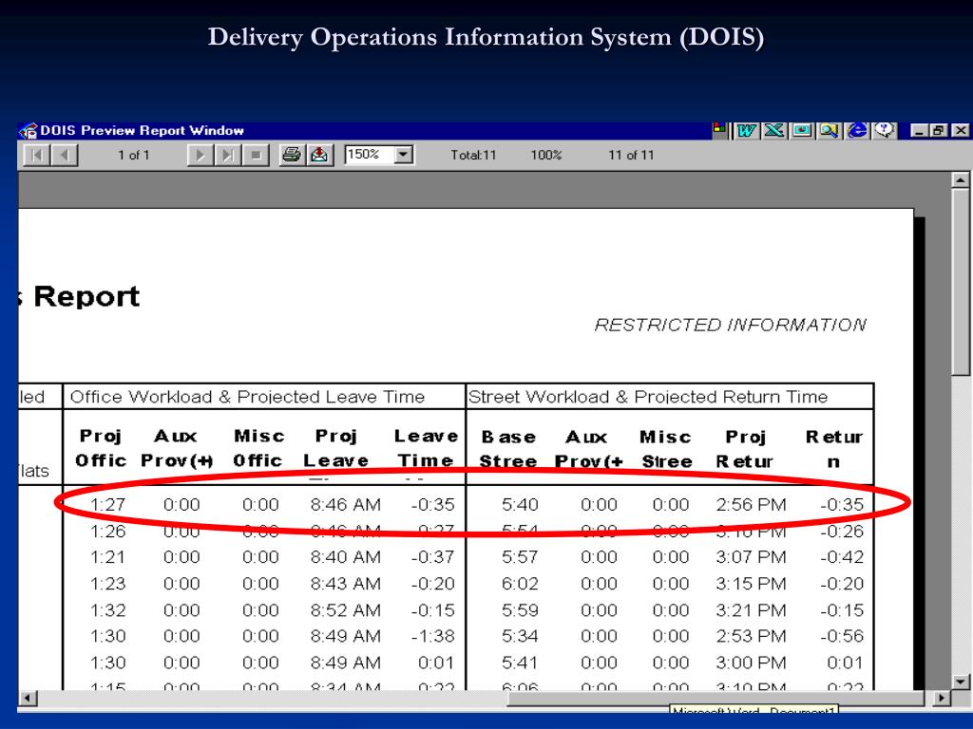Click the colored Office shortcut bar menu icon
The height and width of the screenshot is (729, 973).
pos(720,129)
